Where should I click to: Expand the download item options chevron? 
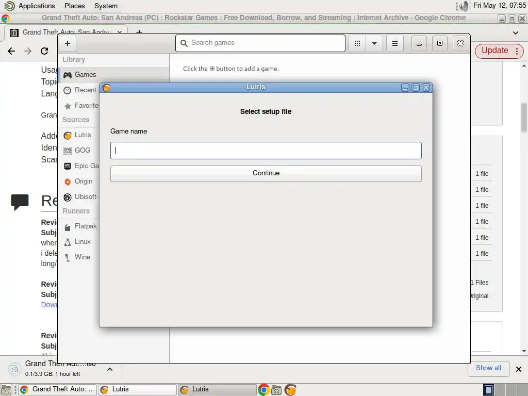click(x=109, y=369)
